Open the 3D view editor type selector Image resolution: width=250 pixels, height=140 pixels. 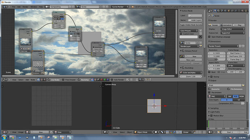(106, 132)
